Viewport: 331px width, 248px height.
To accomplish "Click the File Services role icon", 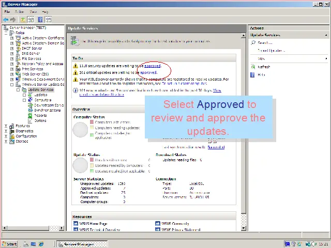I will click(19, 58).
